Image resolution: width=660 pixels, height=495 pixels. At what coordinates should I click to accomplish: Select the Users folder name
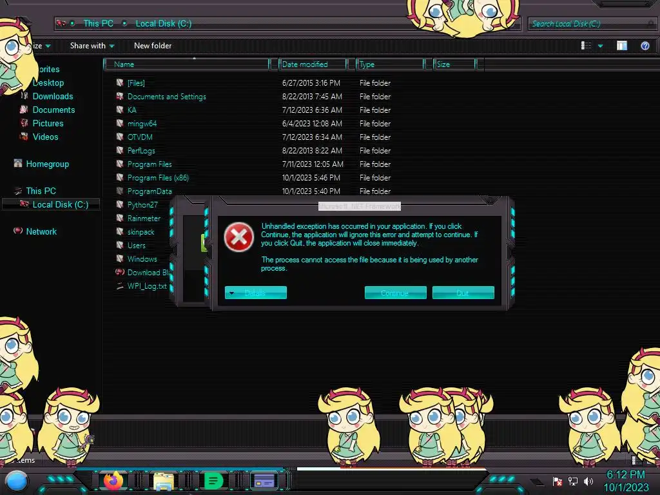point(137,246)
